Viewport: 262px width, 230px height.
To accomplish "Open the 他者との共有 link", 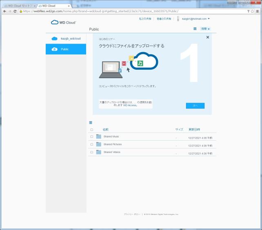I will pos(164,19).
